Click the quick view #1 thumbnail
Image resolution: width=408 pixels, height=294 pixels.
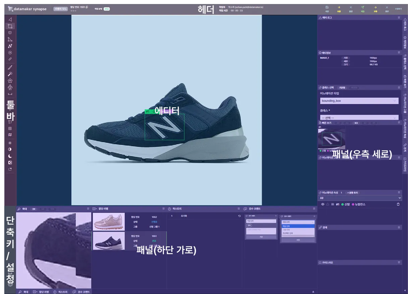(x=332, y=139)
